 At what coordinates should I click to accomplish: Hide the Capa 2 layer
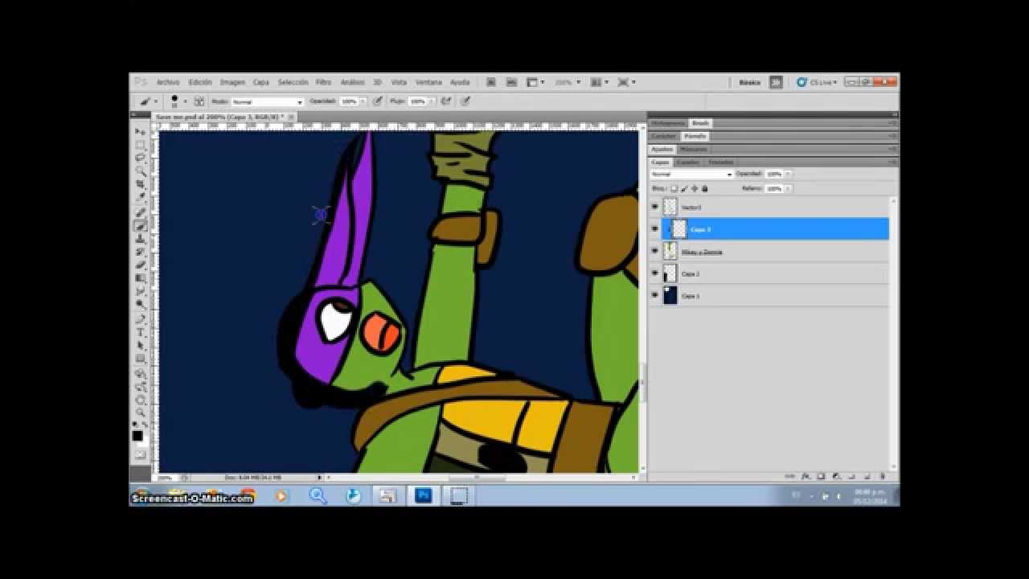[655, 273]
